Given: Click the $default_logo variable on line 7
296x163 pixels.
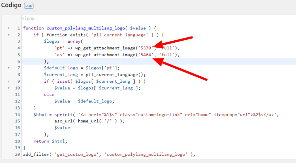Looking at the screenshot, I should 61,68.
